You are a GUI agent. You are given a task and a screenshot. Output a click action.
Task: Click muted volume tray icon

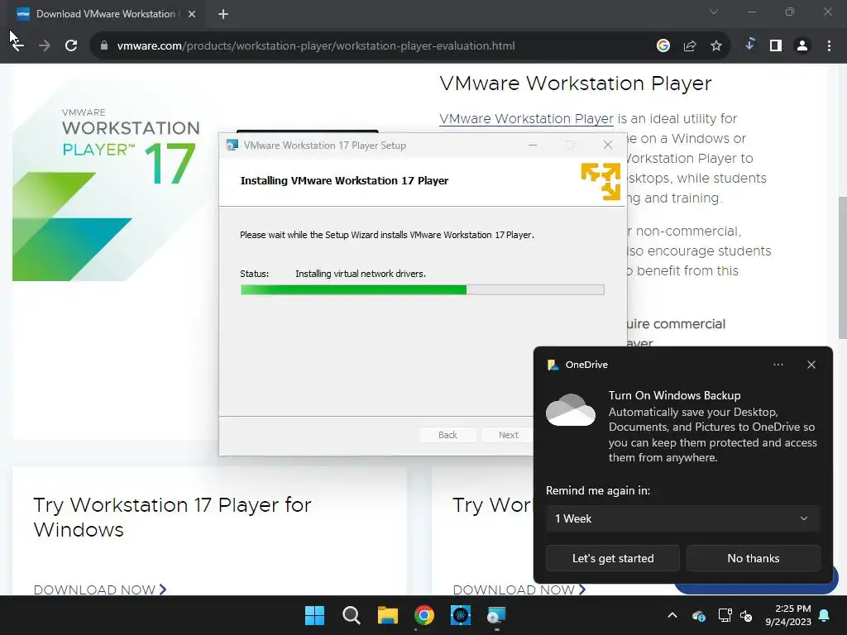click(x=747, y=615)
